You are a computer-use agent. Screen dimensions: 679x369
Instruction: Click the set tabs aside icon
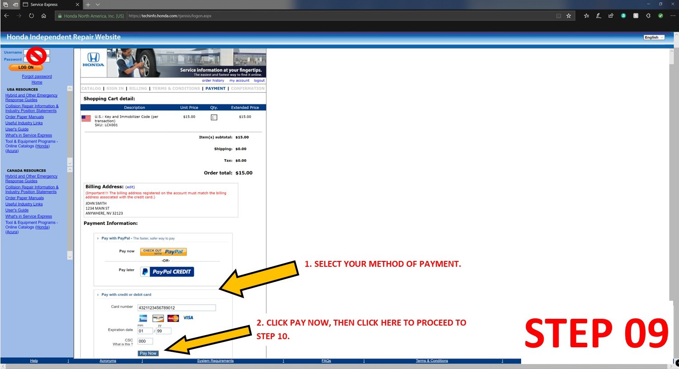click(x=15, y=5)
